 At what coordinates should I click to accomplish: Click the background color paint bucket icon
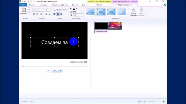(x=74, y=9)
